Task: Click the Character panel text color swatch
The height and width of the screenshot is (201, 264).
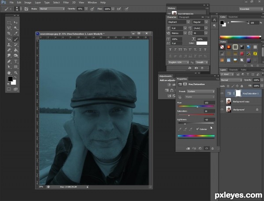Action: [202, 43]
